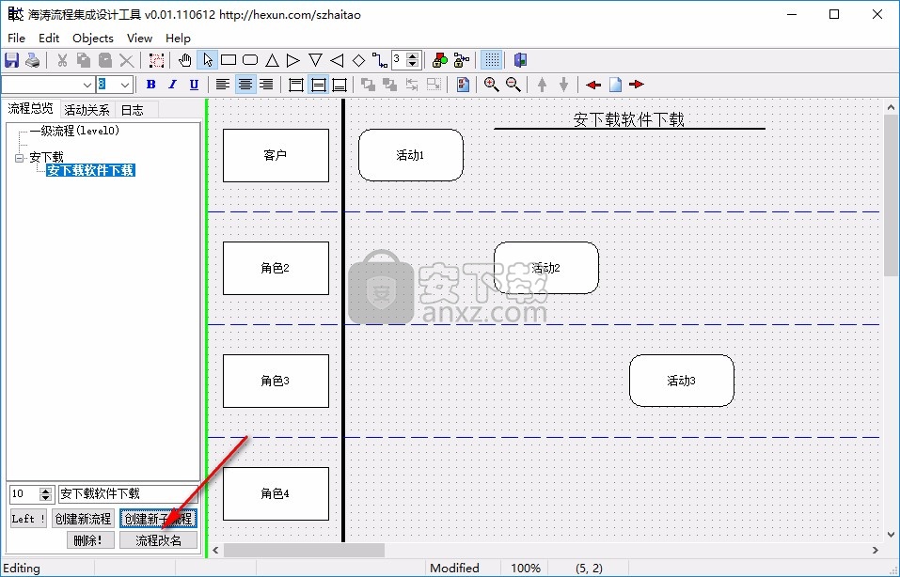Align text right
The height and width of the screenshot is (577, 900).
tap(266, 85)
